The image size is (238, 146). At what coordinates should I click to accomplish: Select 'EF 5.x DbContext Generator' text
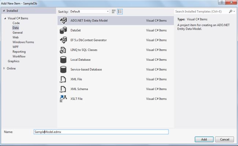89,40
